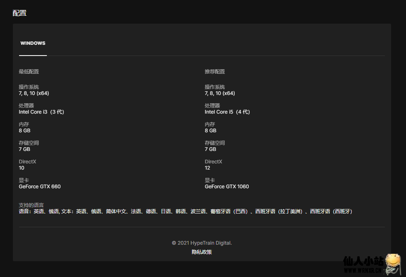Click 存储空间 label under 推荐配置
This screenshot has width=406, height=277.
tap(214, 143)
